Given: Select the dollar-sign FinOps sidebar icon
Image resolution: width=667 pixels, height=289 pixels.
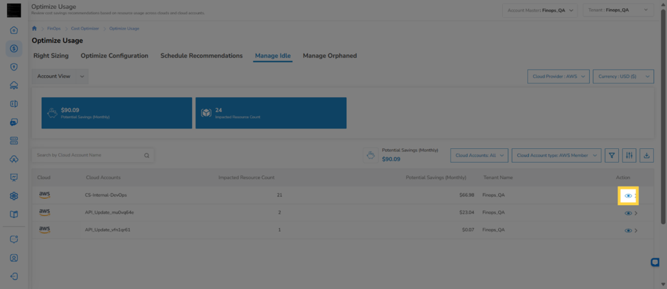Looking at the screenshot, I should (14, 49).
